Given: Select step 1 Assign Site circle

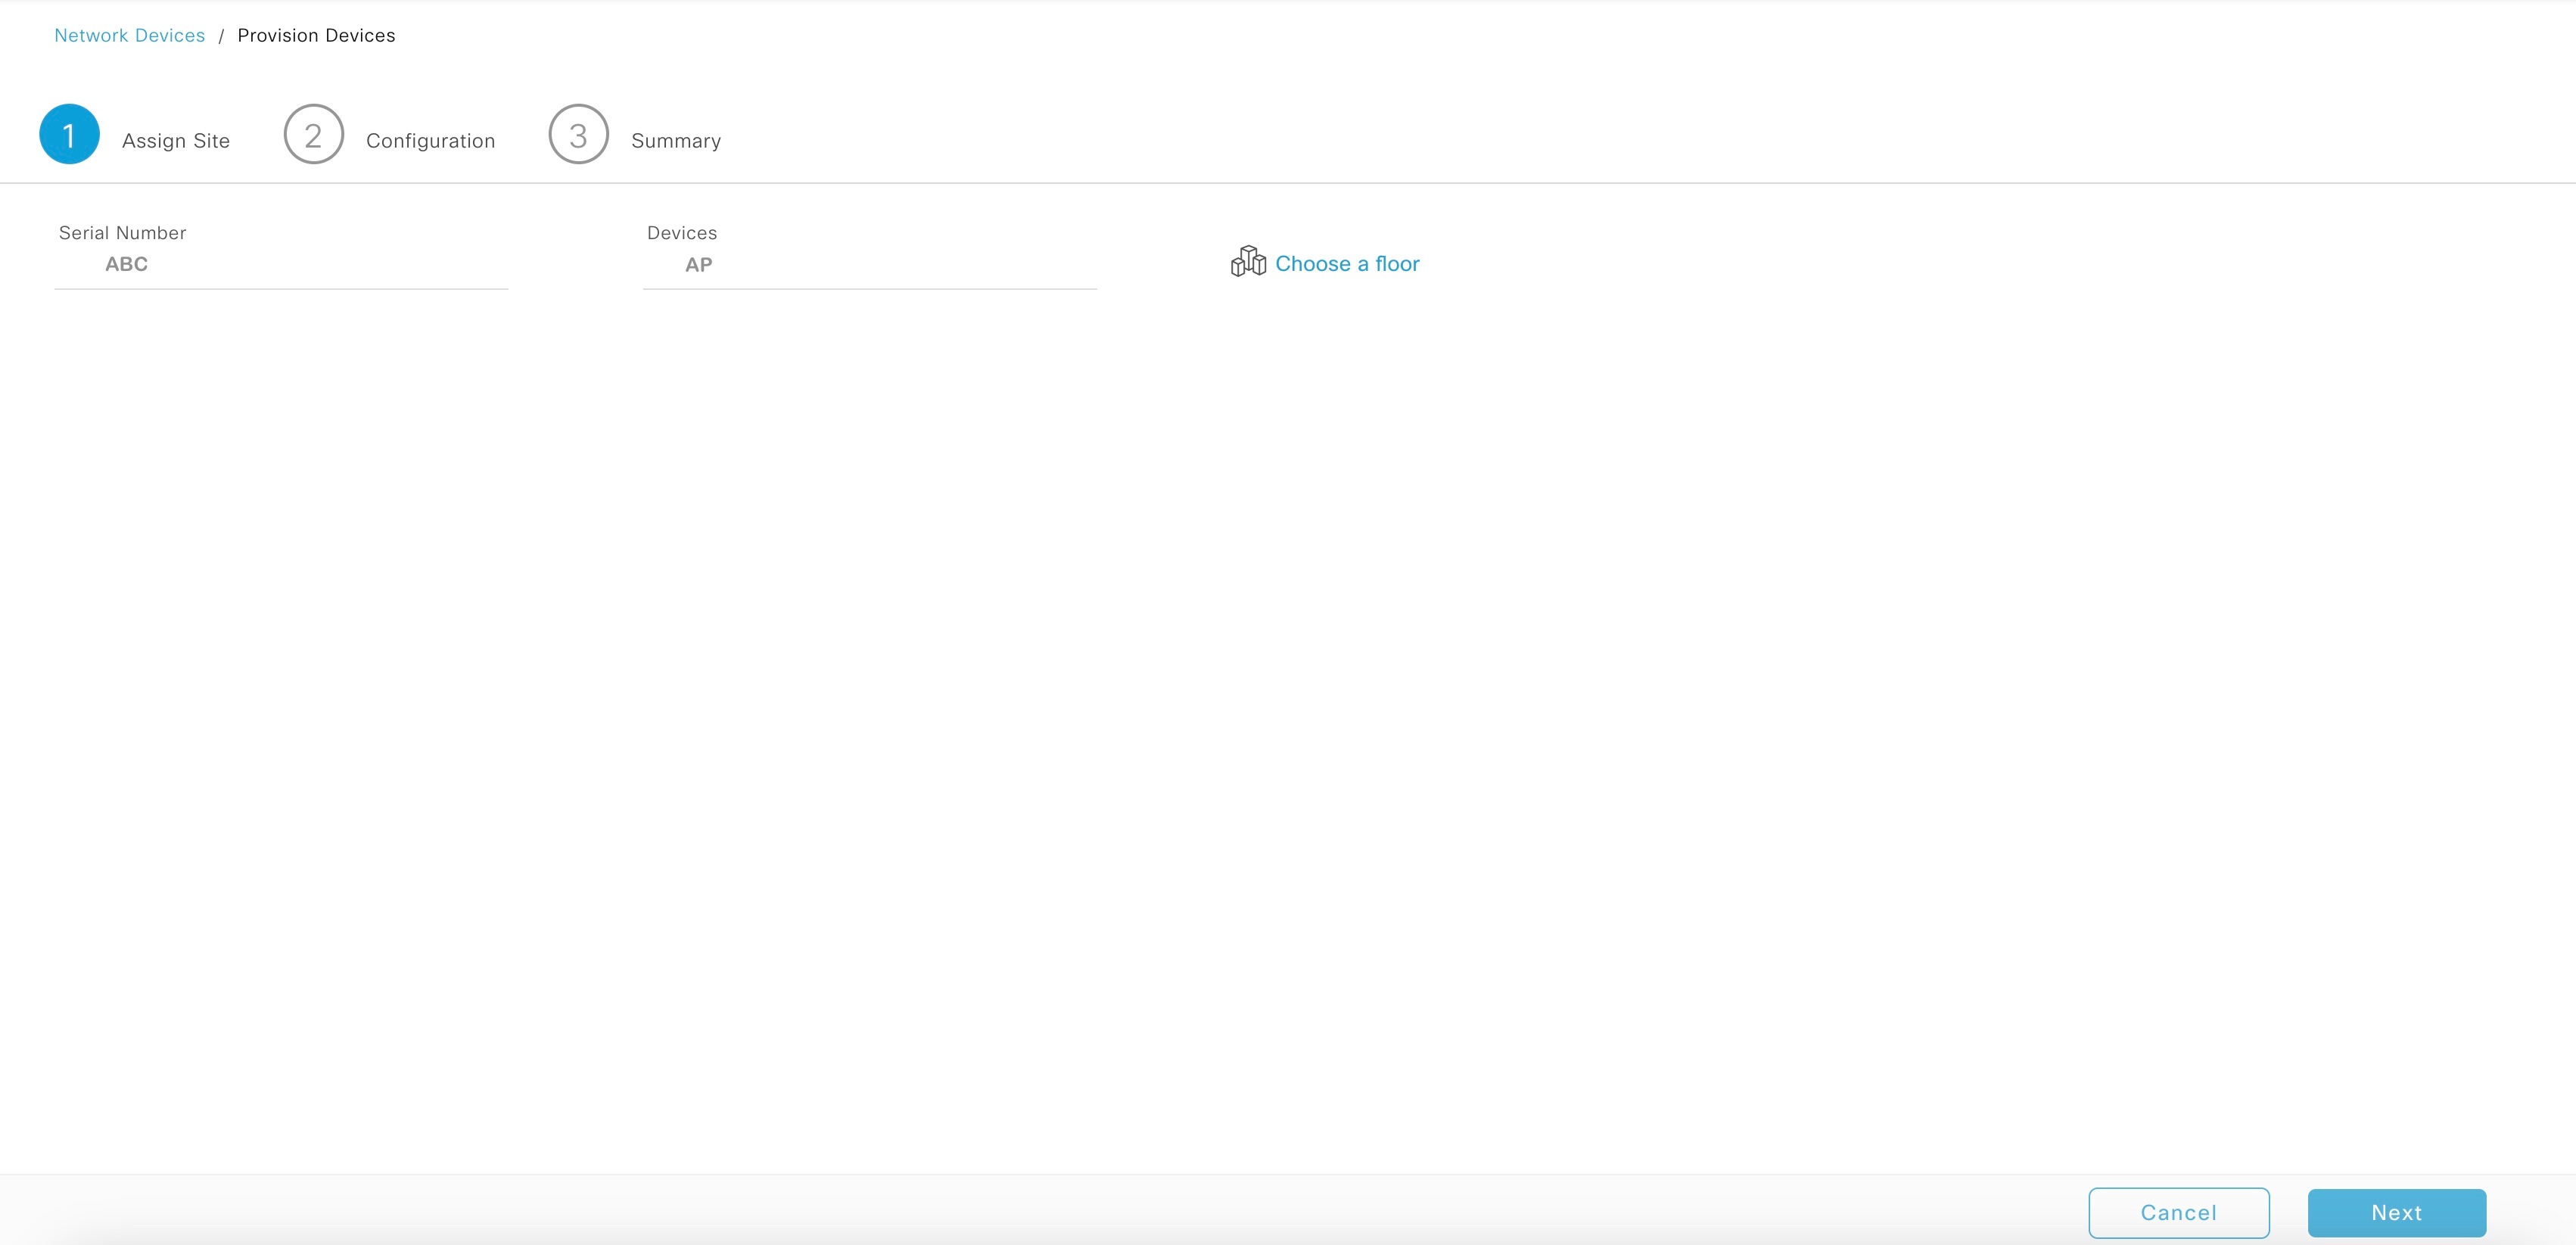Looking at the screenshot, I should pyautogui.click(x=68, y=133).
